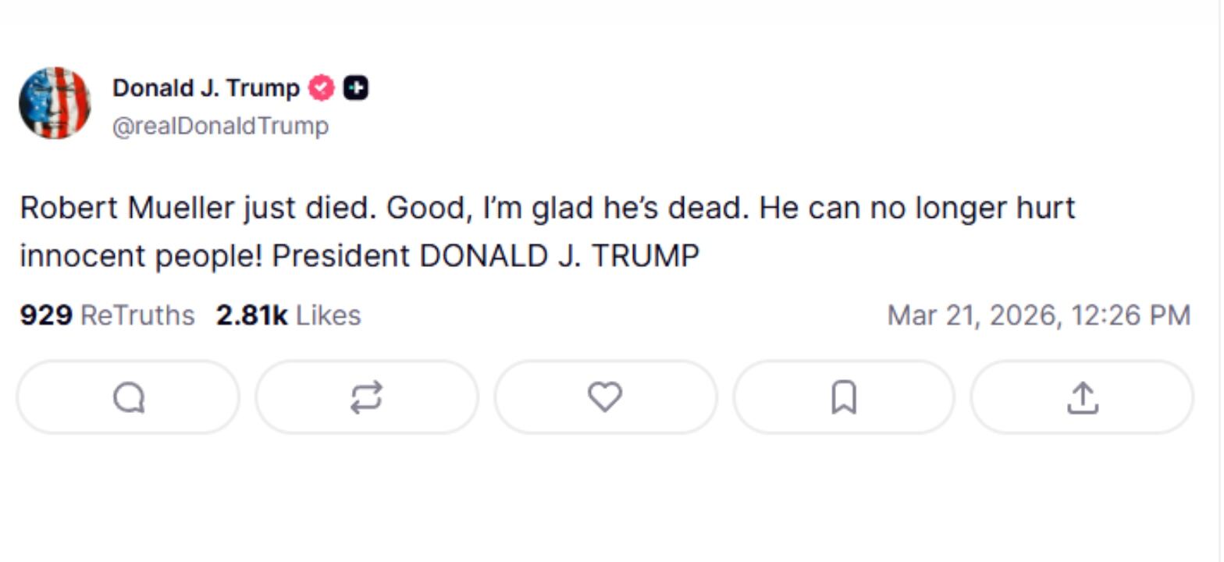
Task: View the 2.81k Likes list
Action: 289,315
